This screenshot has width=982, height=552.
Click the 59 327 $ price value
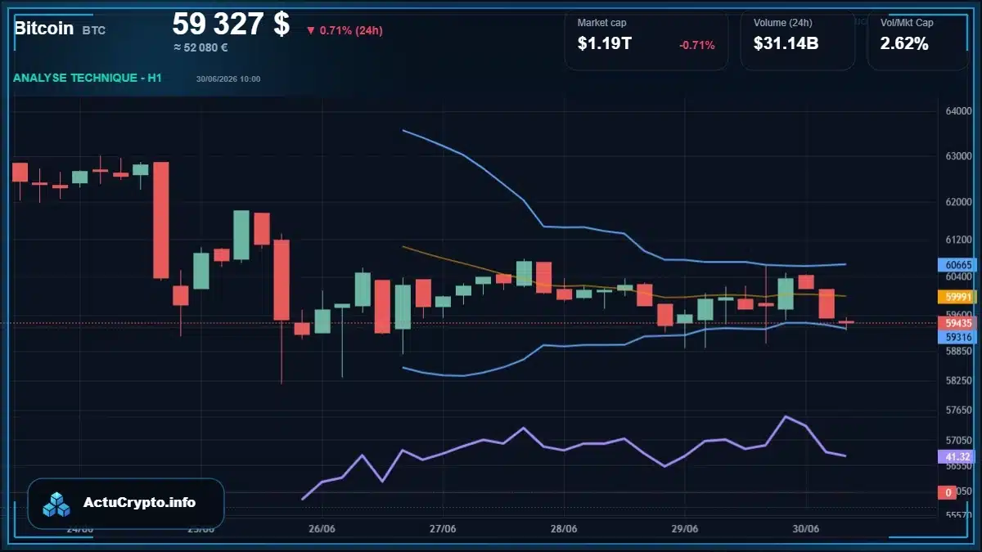(x=231, y=24)
